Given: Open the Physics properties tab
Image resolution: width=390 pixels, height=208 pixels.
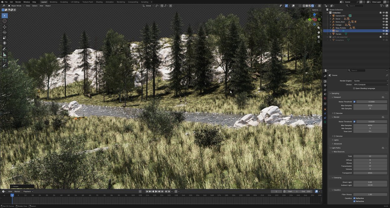Looking at the screenshot, I should pos(325,114).
